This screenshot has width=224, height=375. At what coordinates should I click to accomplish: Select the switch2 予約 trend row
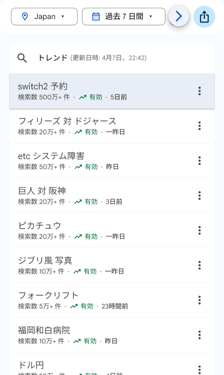112,91
